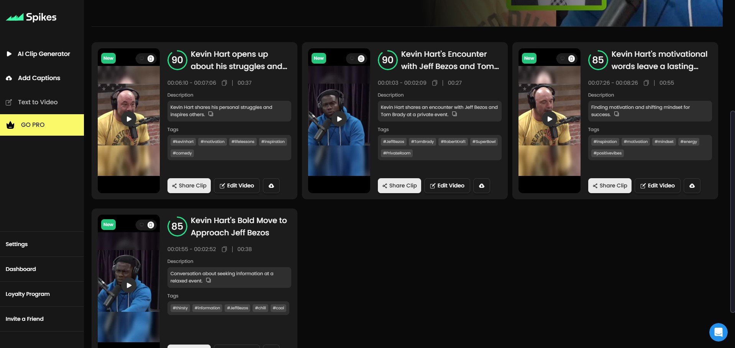Switch 'Bold Move' clip to landscape
This screenshot has height=348, width=735.
pos(142,225)
